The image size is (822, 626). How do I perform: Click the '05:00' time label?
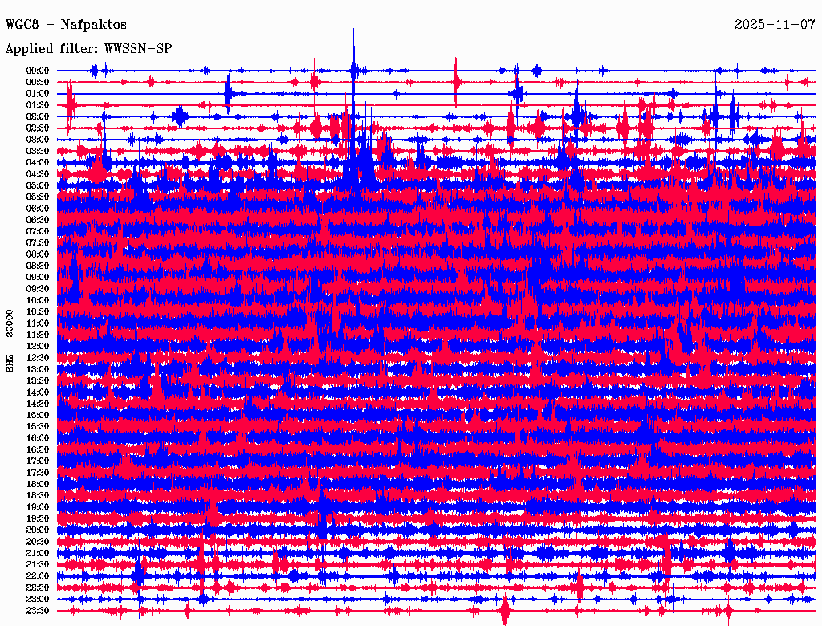click(38, 185)
